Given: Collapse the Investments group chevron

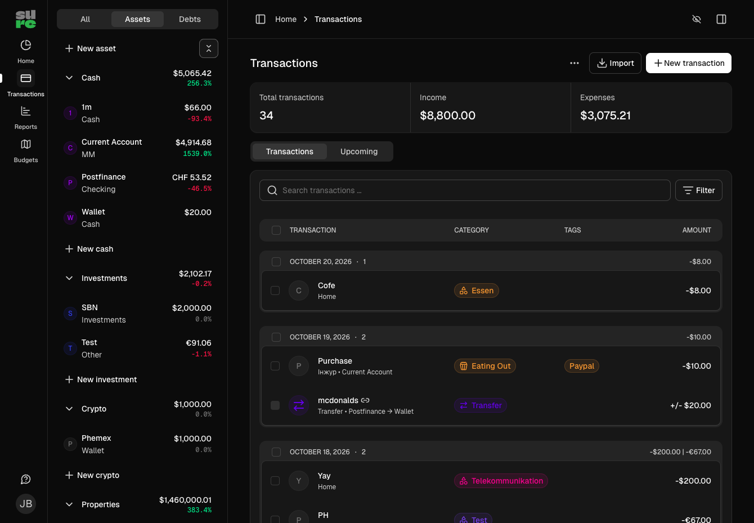Looking at the screenshot, I should click(69, 278).
